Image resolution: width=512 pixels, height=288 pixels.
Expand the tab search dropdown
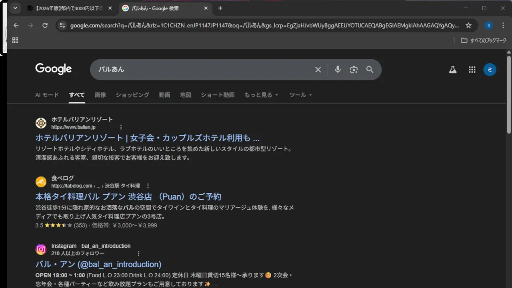click(15, 8)
